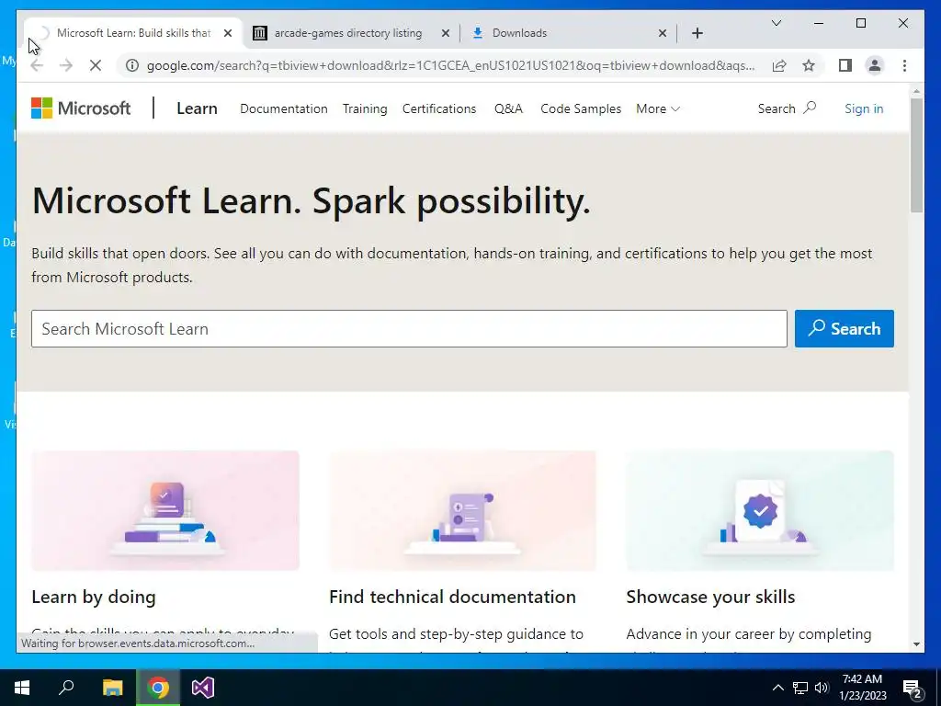Viewport: 941px width, 706px height.
Task: Open Chrome three-dot menu
Action: pos(904,65)
